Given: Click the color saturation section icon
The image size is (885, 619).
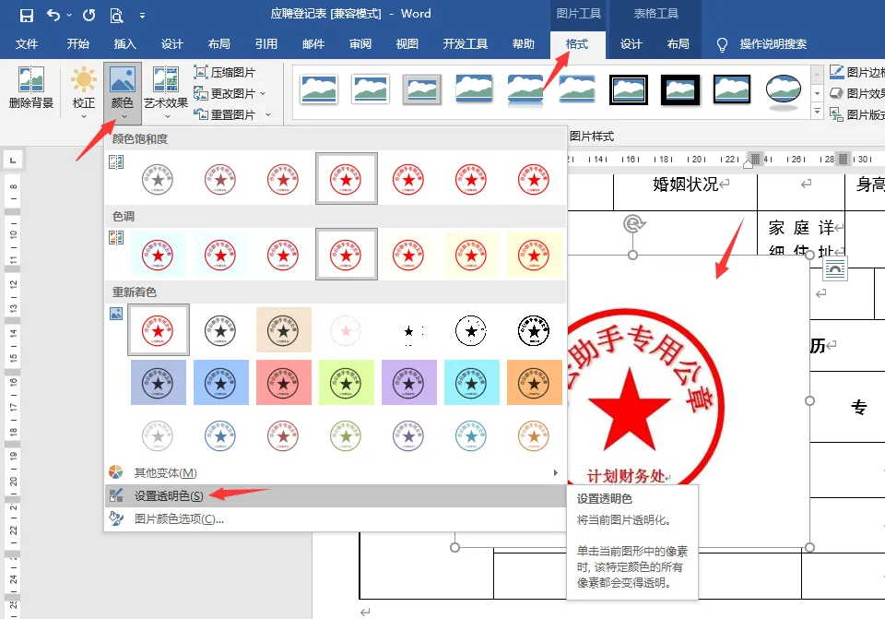Looking at the screenshot, I should [x=116, y=162].
